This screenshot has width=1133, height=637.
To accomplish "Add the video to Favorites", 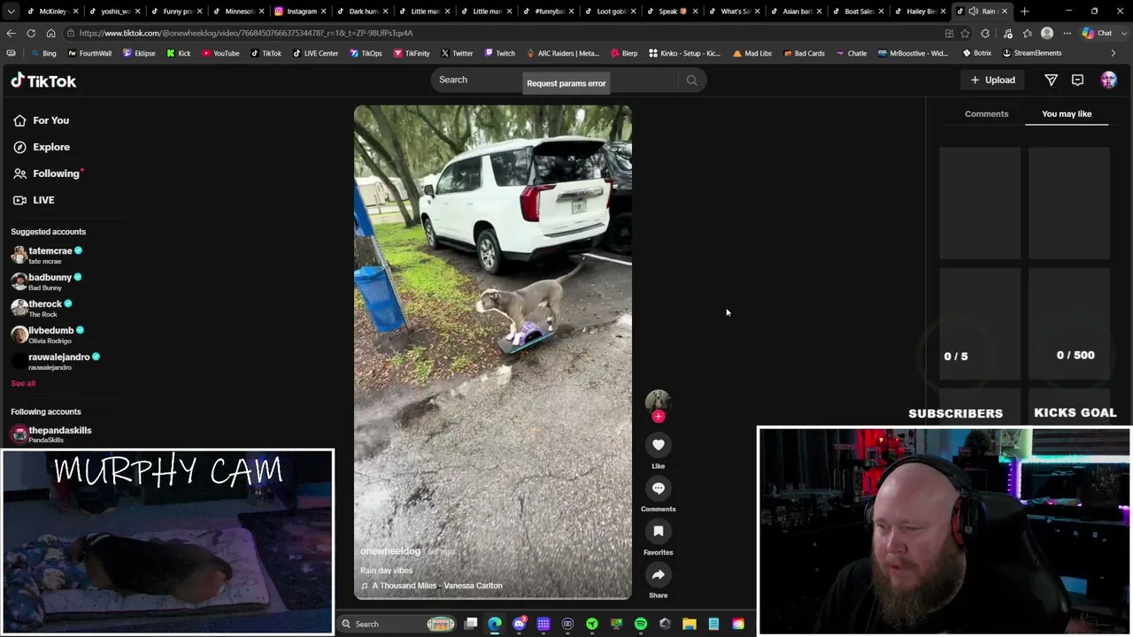I will coord(658,532).
